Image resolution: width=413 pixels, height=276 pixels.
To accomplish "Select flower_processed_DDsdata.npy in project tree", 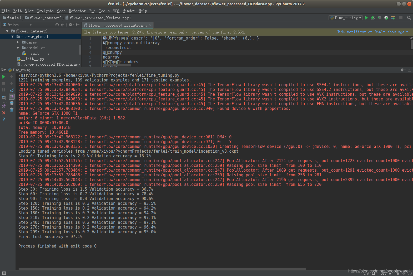I will tap(48, 64).
